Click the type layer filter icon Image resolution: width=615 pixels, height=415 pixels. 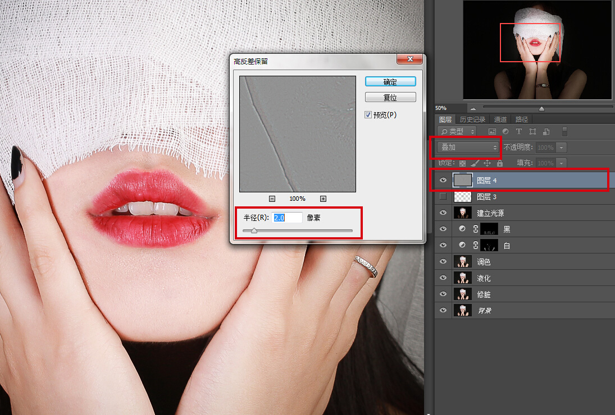tap(519, 132)
